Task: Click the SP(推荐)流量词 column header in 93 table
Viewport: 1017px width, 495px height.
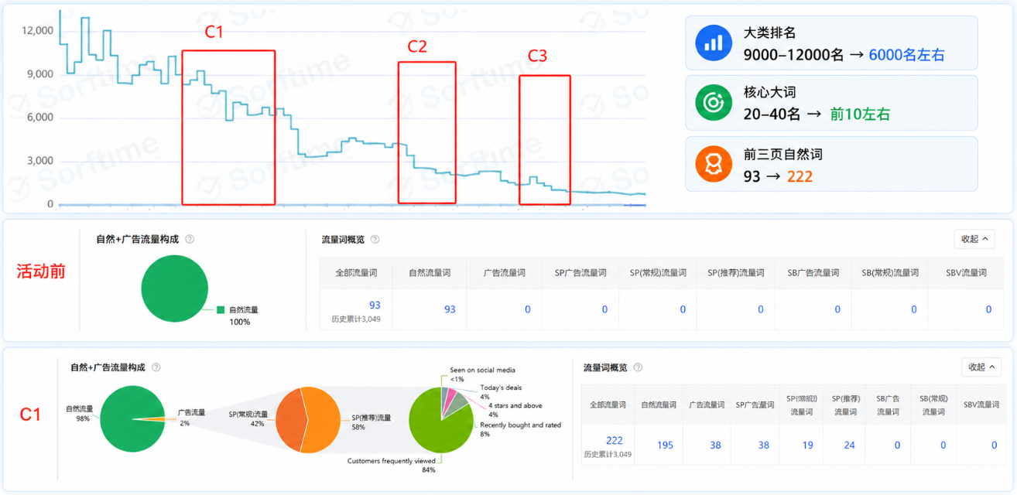Action: (x=735, y=273)
